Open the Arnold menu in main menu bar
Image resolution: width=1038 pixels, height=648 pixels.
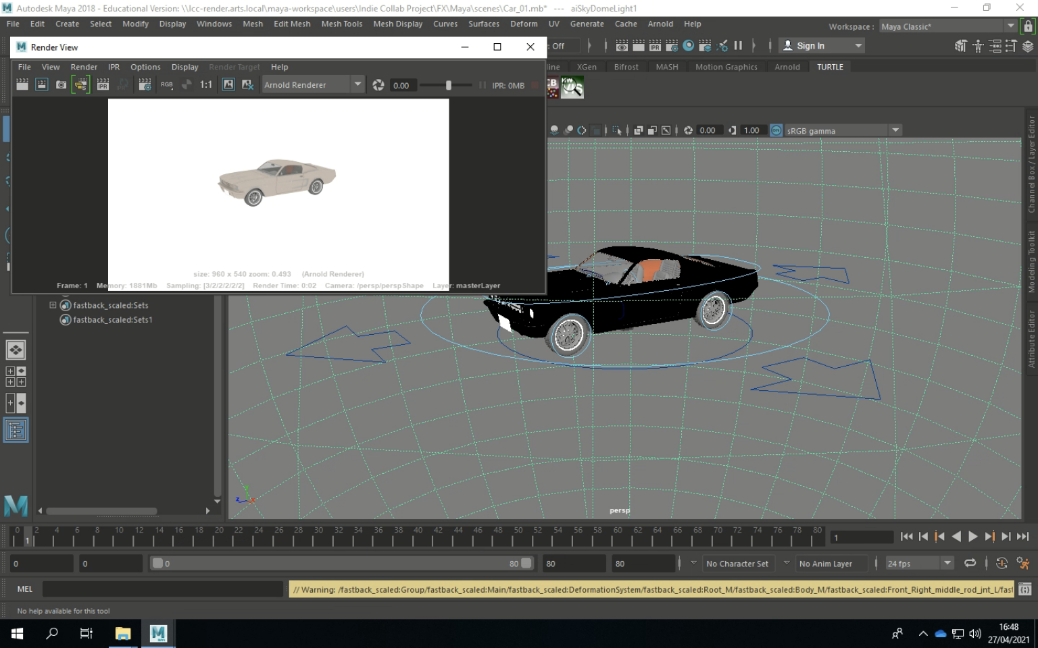point(660,24)
